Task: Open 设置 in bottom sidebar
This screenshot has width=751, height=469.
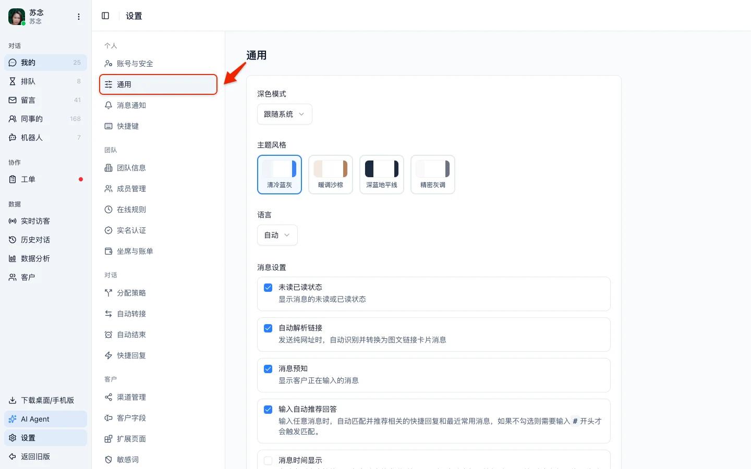Action: 45,438
